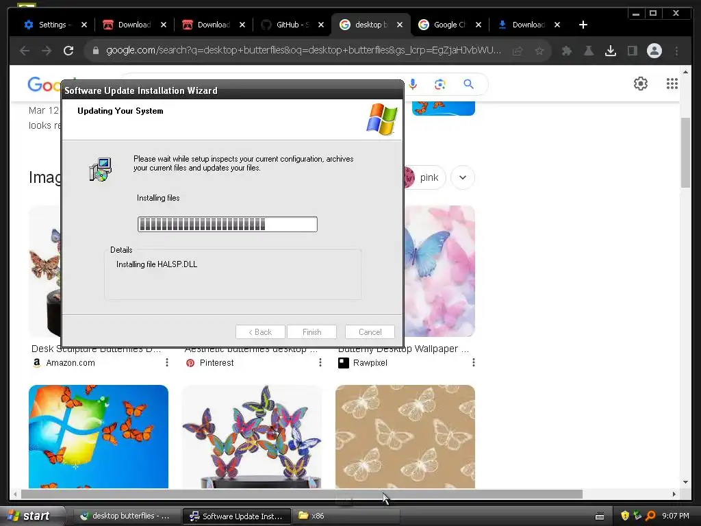Click Google voice search microphone

413,84
